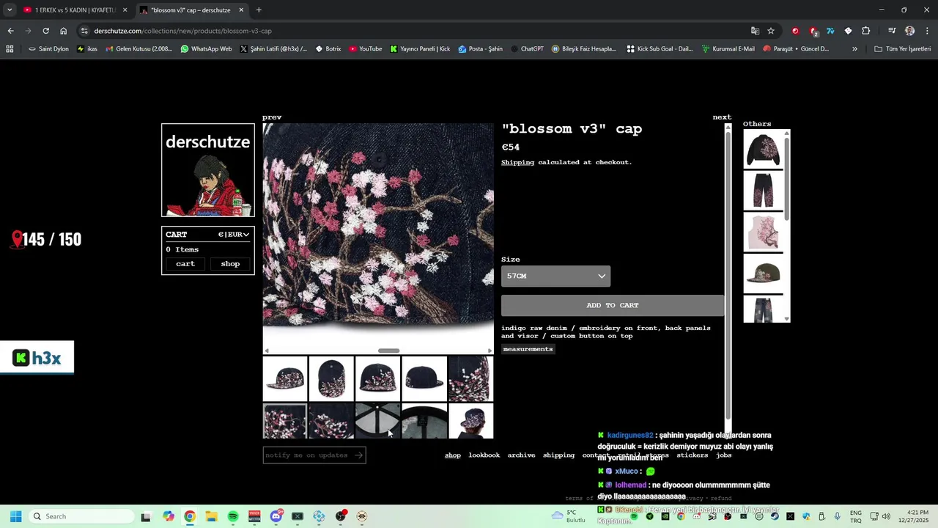
Task: Open the 7TV extension icon
Action: pyautogui.click(x=830, y=31)
